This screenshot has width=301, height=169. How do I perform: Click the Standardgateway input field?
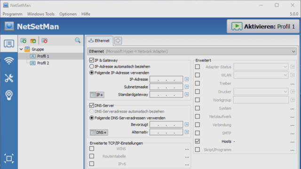(x=166, y=94)
